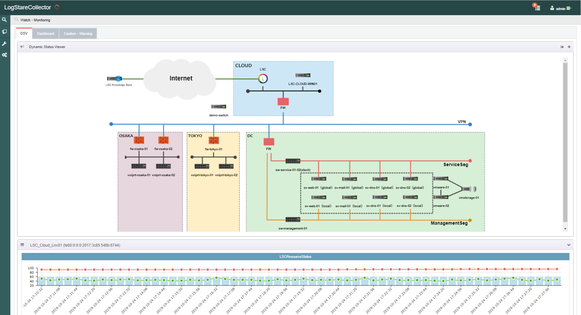Image resolution: width=581 pixels, height=315 pixels.
Task: Click the LogStareCollector logo link
Action: pyautogui.click(x=28, y=7)
